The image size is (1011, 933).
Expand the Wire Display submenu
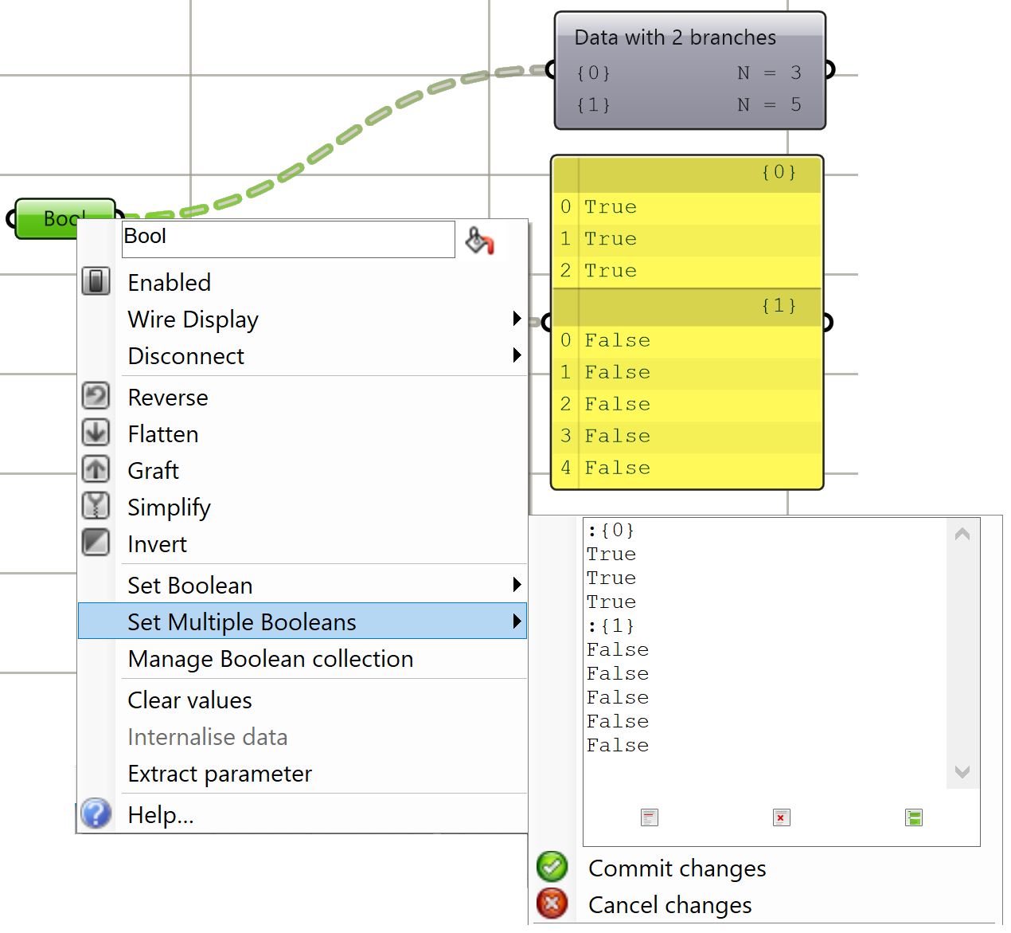(x=193, y=319)
